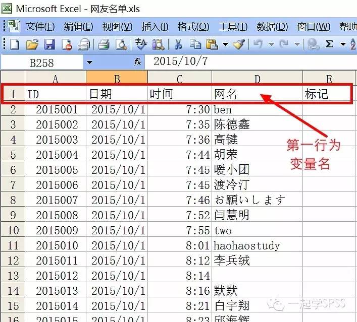Click the Sort Ascending A-Z icon
This screenshot has height=322, width=357.
point(353,44)
